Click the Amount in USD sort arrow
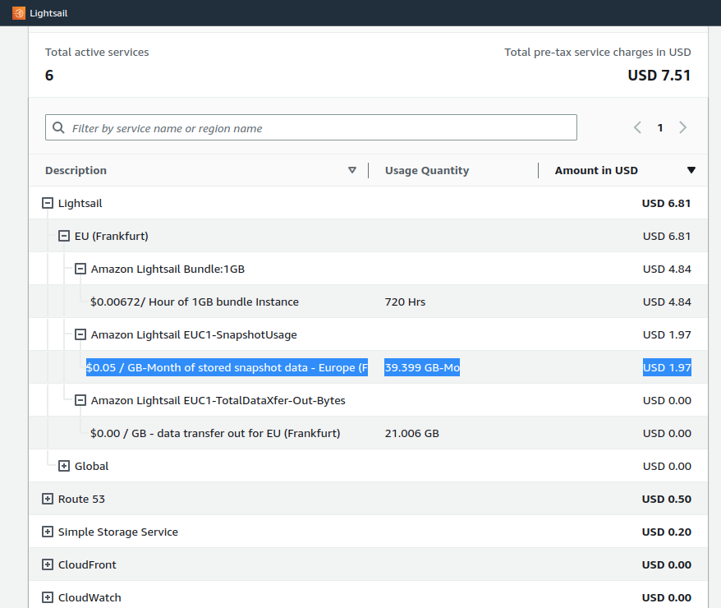The width and height of the screenshot is (721, 608). tap(691, 170)
